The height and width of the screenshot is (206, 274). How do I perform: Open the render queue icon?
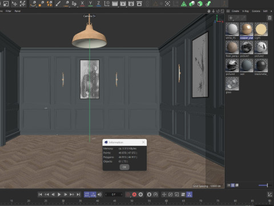pyautogui.click(x=139, y=3)
